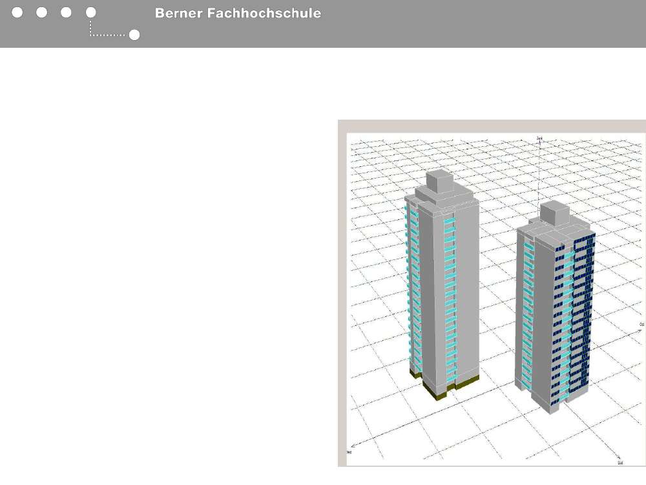646x485 pixels.
Task: Click the "Süd" axis label
Action: [620, 463]
